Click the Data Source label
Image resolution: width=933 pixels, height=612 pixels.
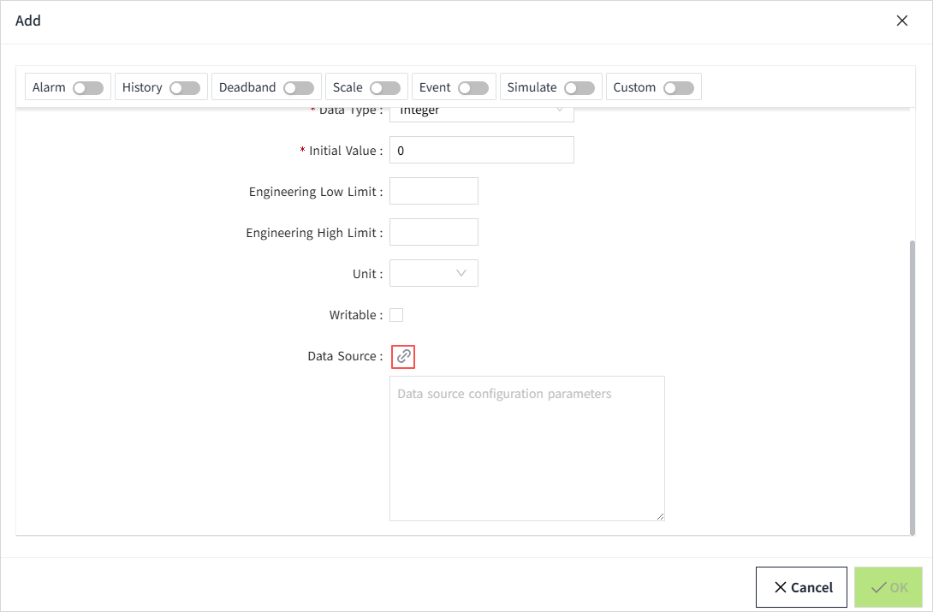(x=345, y=356)
